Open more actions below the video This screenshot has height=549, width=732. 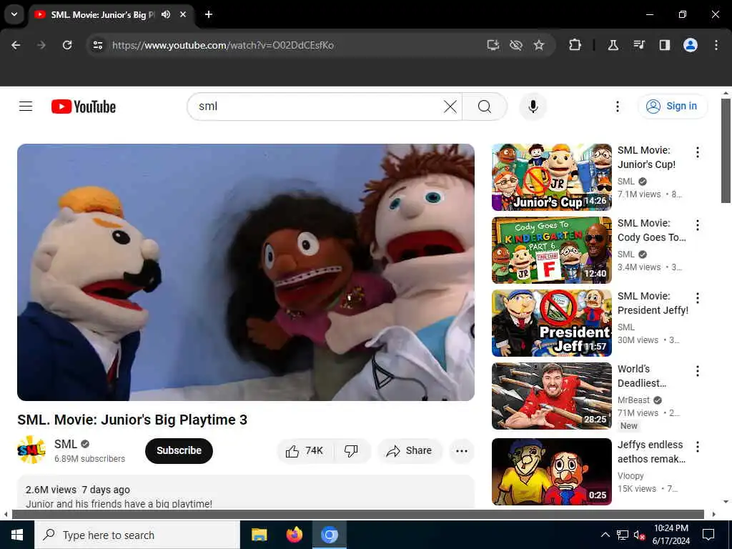(x=462, y=450)
